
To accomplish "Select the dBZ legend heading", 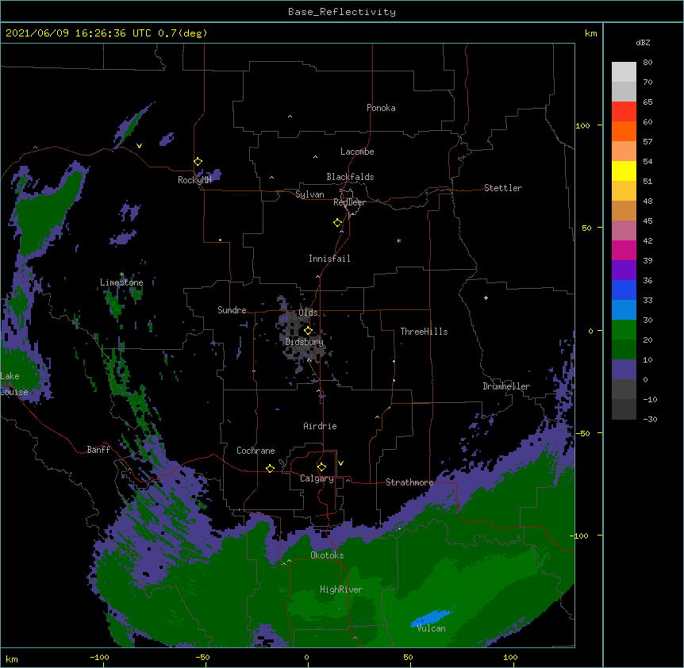I will (x=643, y=42).
